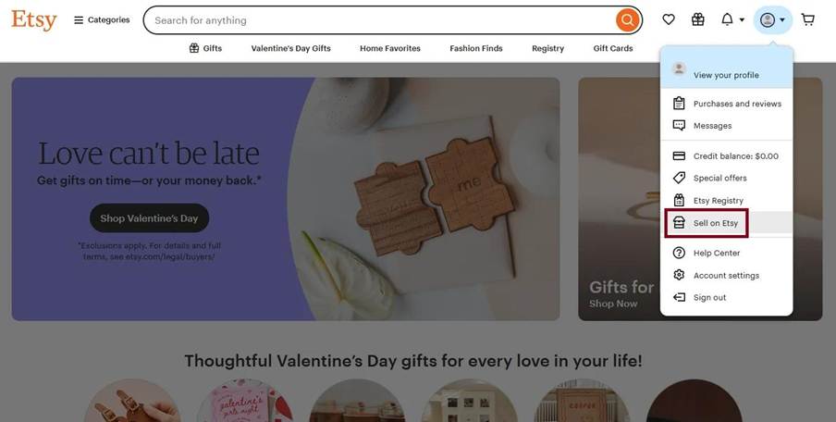Open Help Center from account menu

716,253
